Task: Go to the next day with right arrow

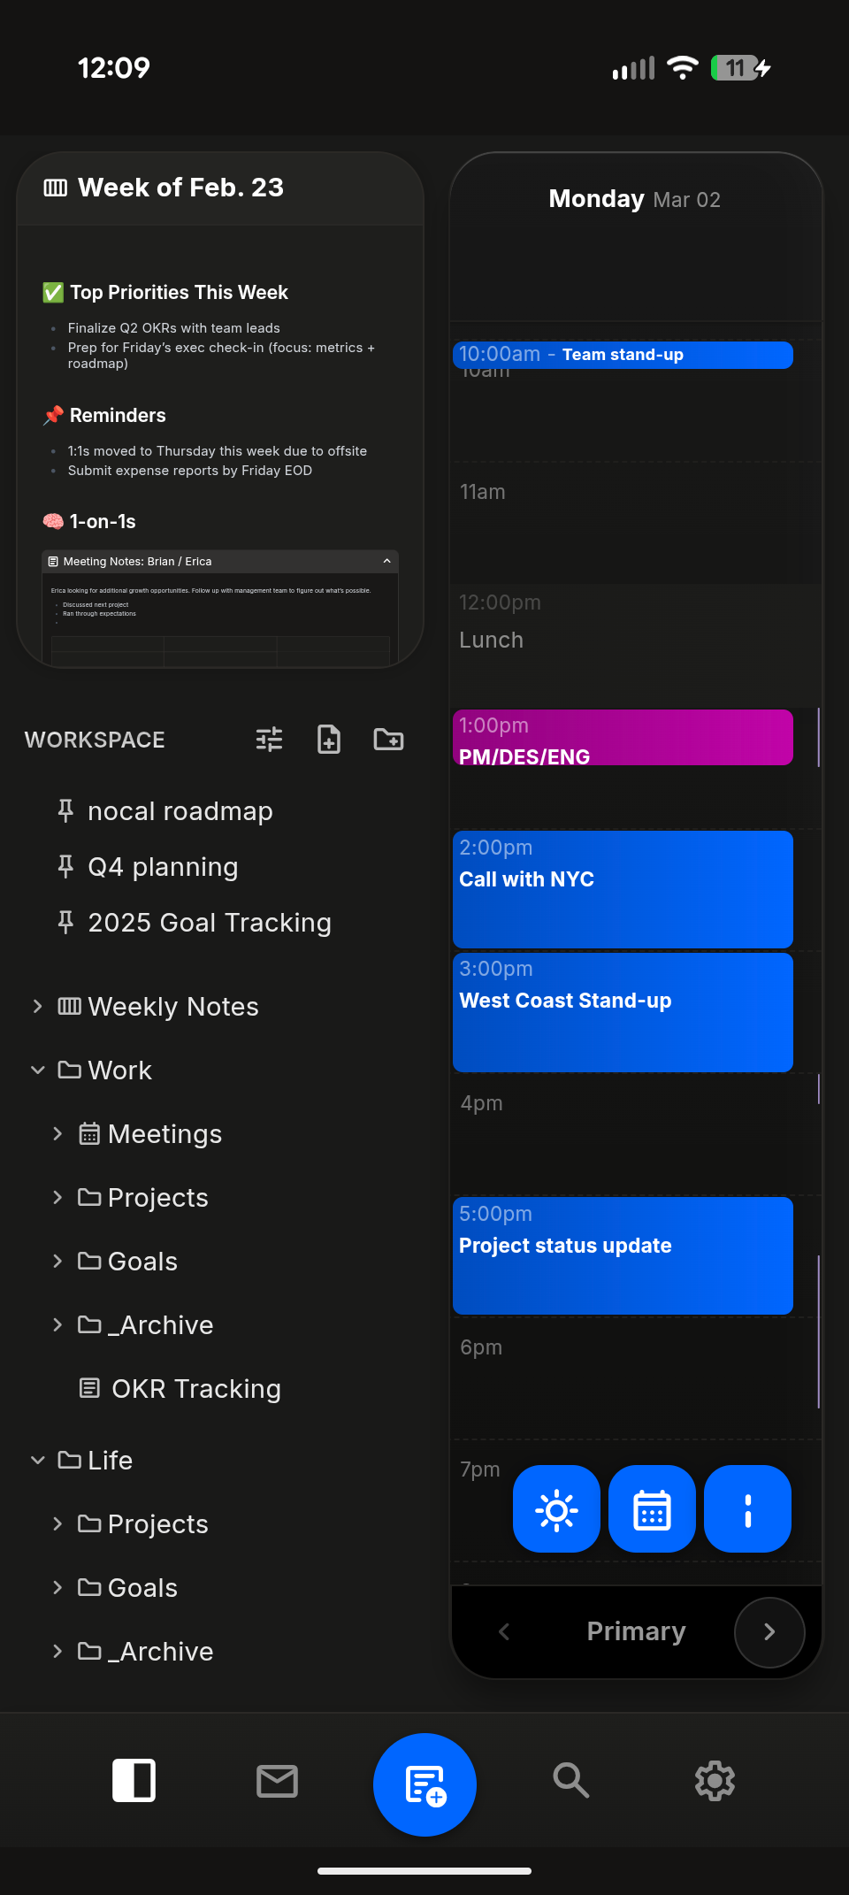Action: click(769, 1632)
